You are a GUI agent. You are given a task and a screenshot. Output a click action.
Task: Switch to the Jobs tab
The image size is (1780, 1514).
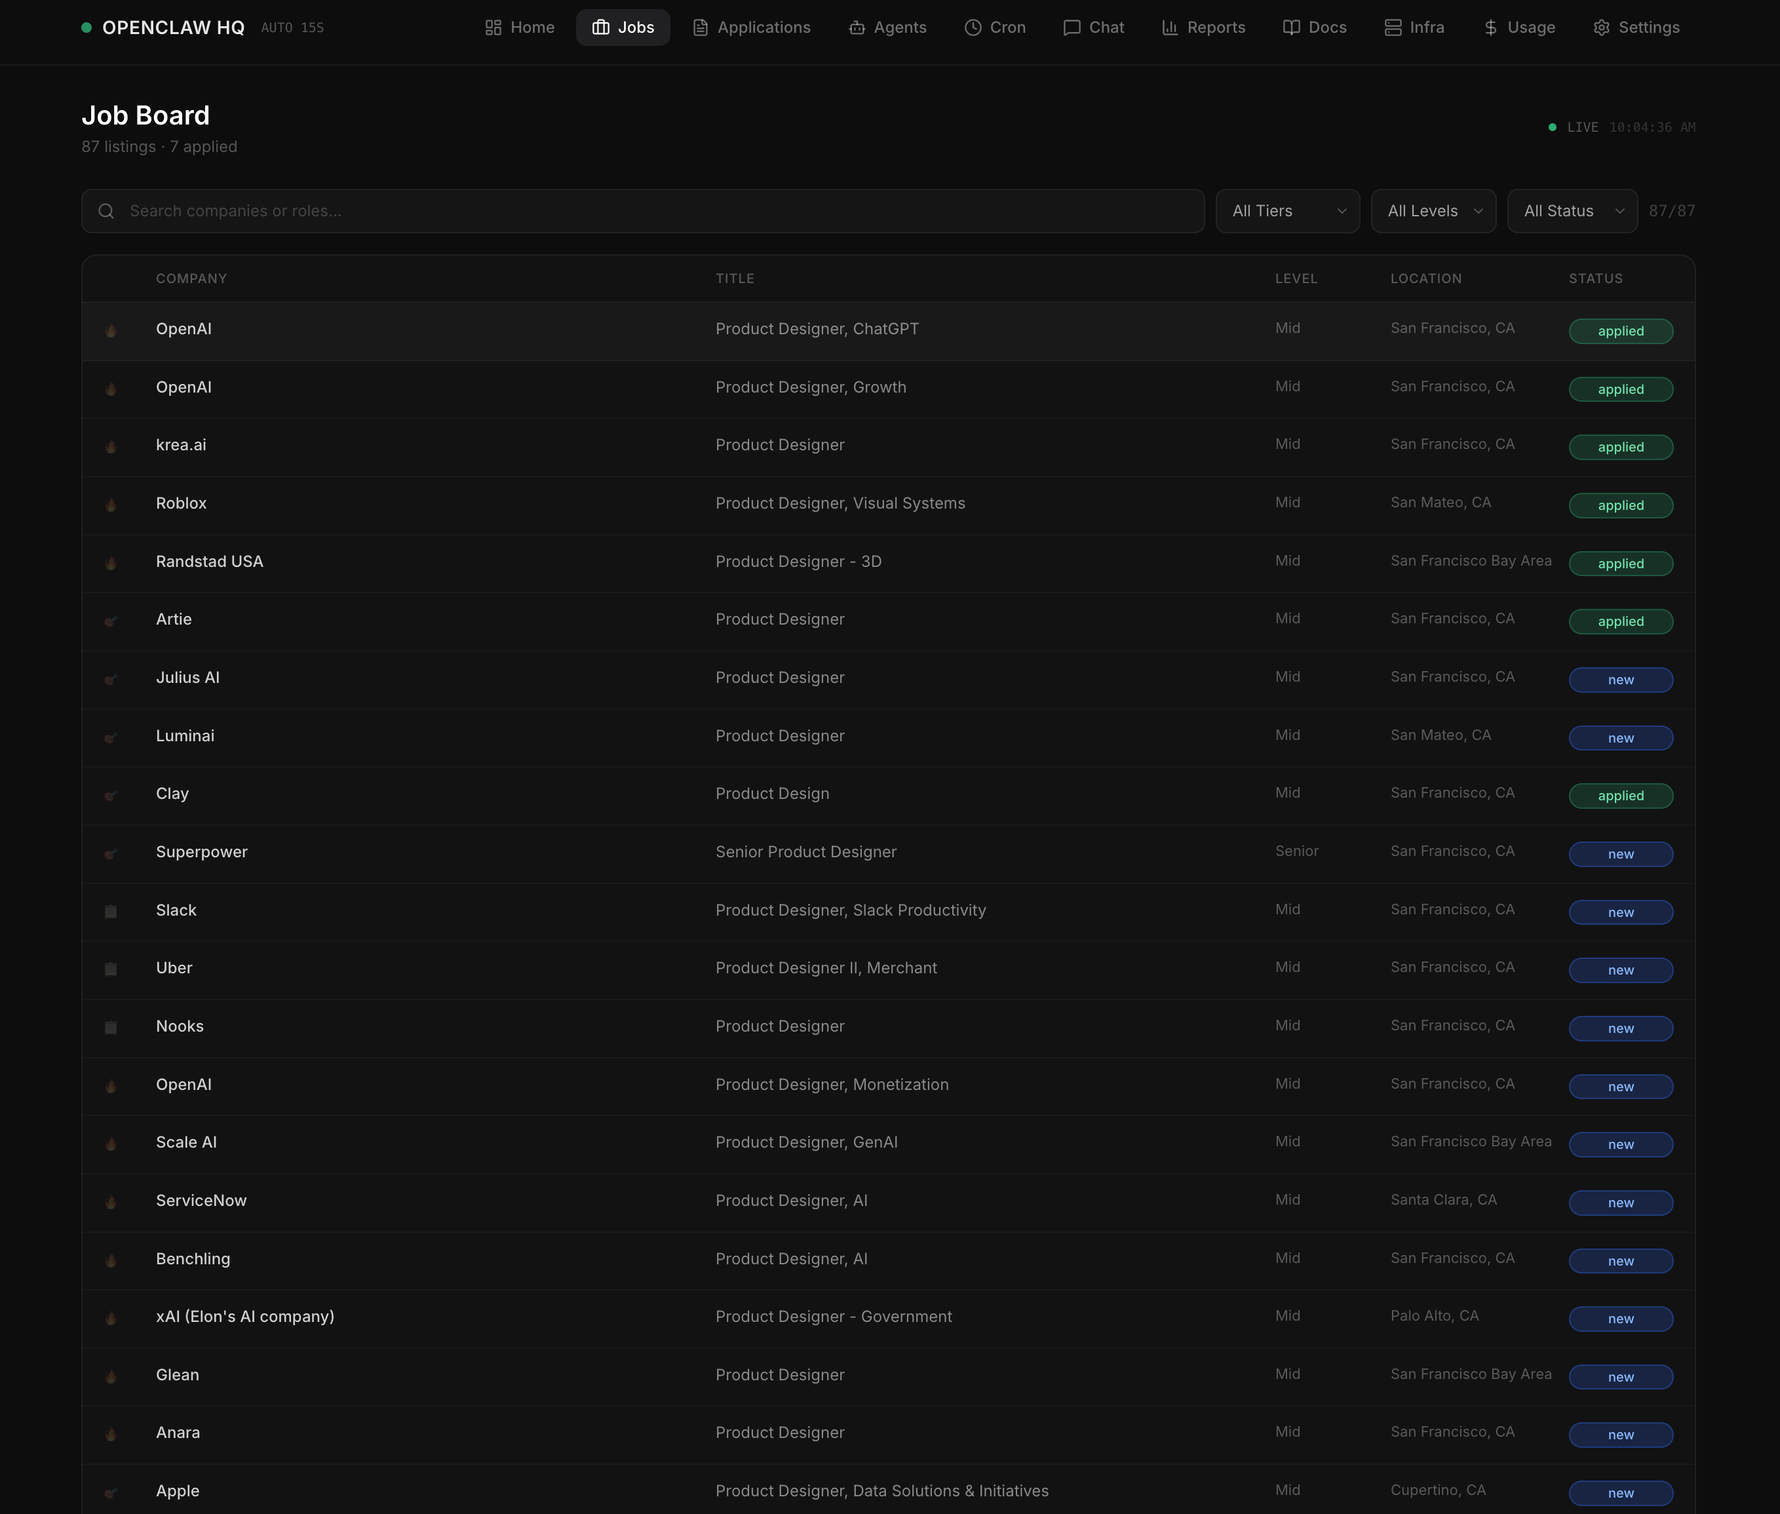(x=623, y=27)
